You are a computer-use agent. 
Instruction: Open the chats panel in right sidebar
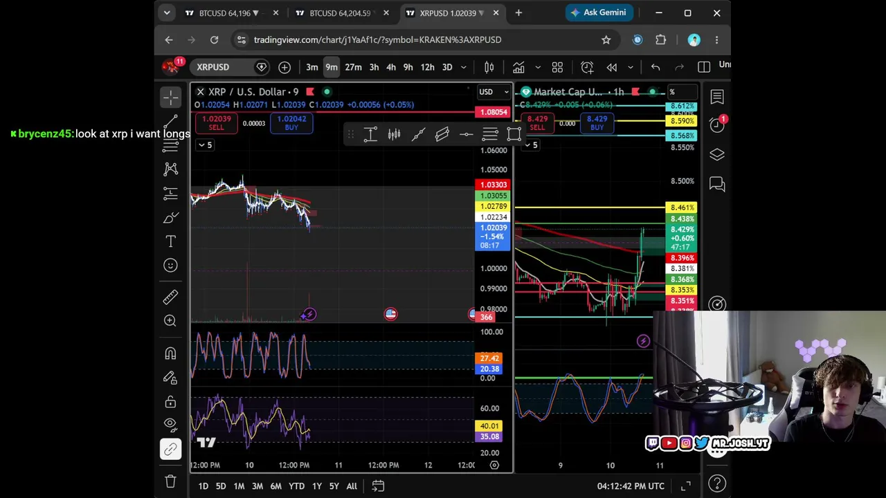[717, 184]
